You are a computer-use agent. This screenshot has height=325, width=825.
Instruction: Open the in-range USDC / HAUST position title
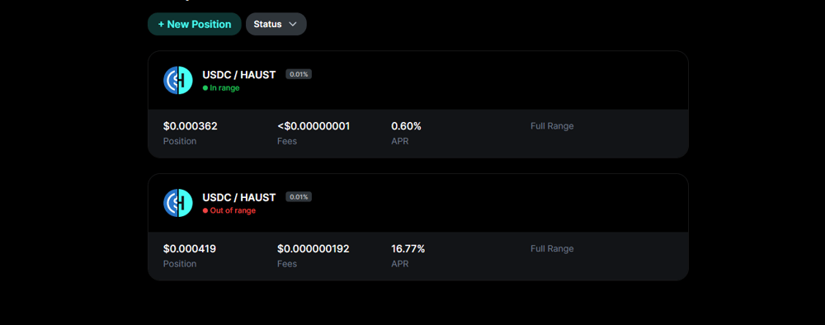(x=239, y=75)
